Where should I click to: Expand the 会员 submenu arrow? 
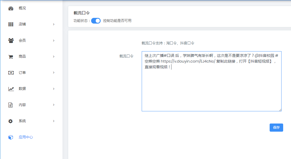(54, 40)
